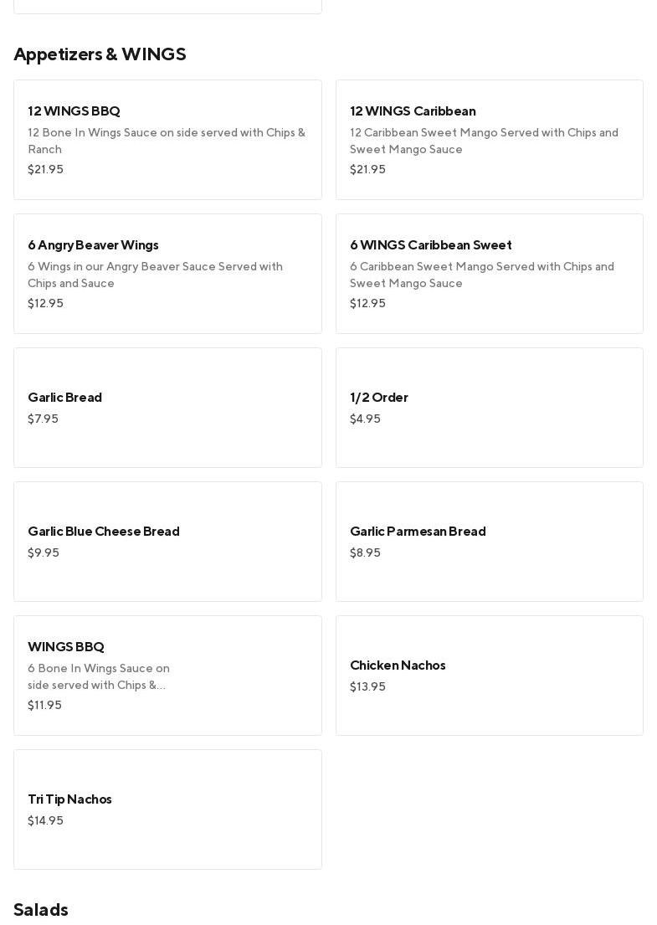Viewport: 657px width, 925px height.
Task: Click the $14.95 Tri Tip Nachos price
Action: click(45, 821)
